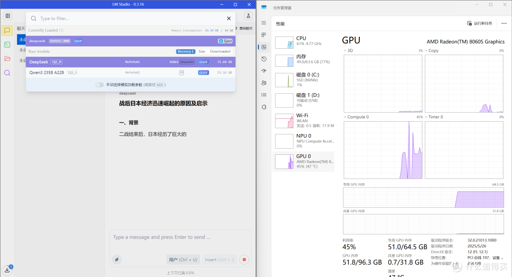Image resolution: width=512 pixels, height=277 pixels.
Task: Select the Performance page icon in Task Manager
Action: [264, 47]
